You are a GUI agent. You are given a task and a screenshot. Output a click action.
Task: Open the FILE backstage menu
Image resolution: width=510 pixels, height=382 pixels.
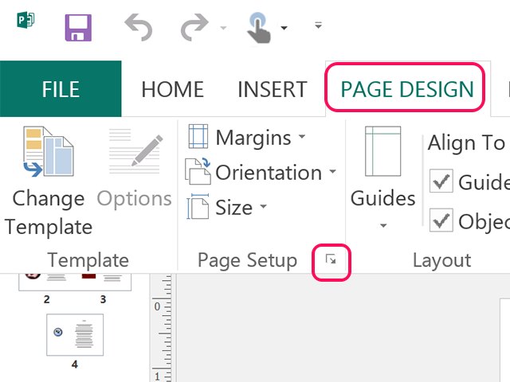pos(61,89)
